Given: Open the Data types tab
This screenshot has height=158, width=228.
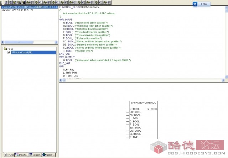Looking at the screenshot, I should pos(22,155).
